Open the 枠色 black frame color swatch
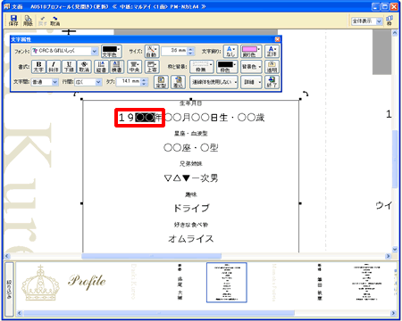The image size is (402, 321). pos(227,67)
